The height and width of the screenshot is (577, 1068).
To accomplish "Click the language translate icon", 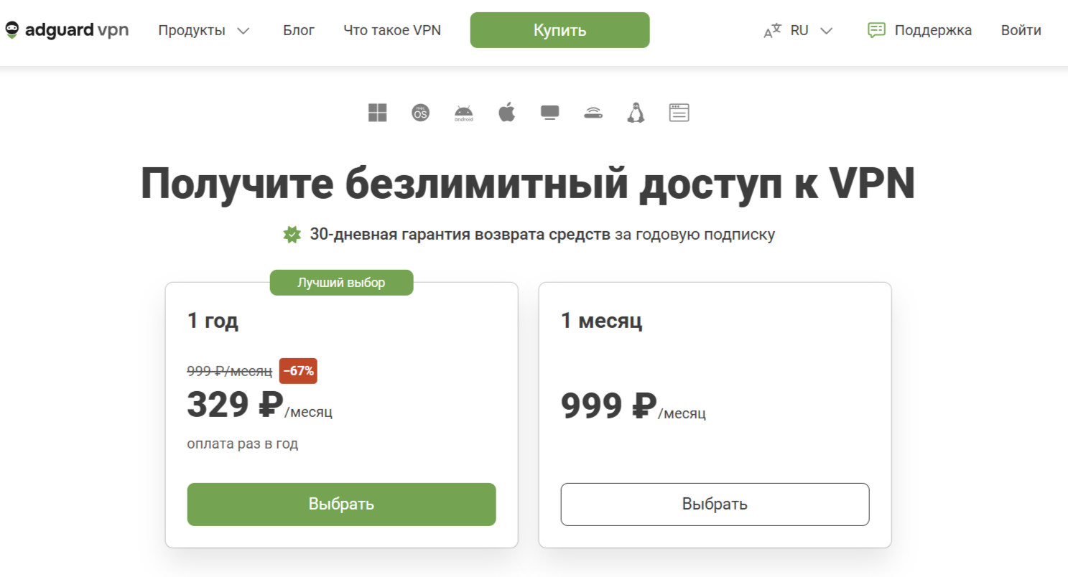I will [x=772, y=31].
